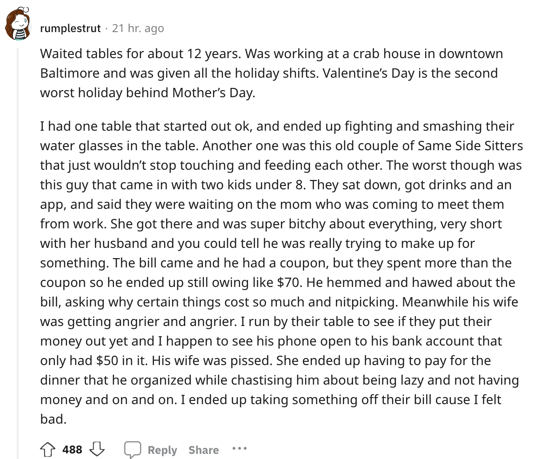
Task: Open the three-dot overflow options menu
Action: click(x=240, y=449)
